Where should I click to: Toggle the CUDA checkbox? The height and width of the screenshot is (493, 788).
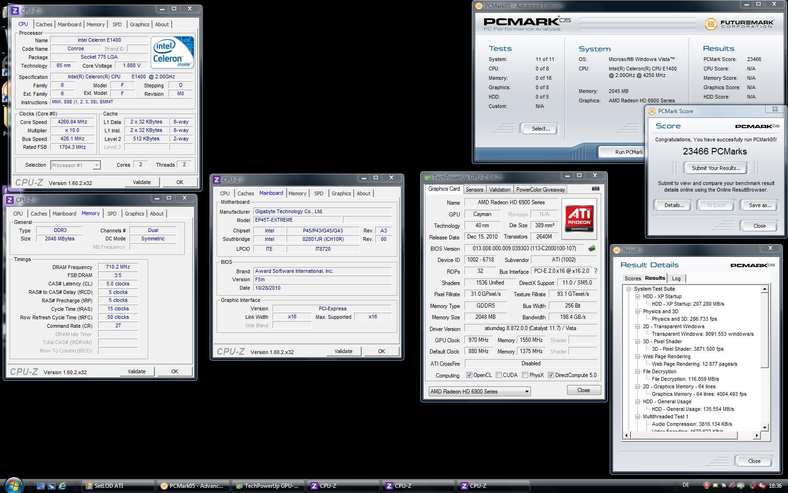point(499,375)
